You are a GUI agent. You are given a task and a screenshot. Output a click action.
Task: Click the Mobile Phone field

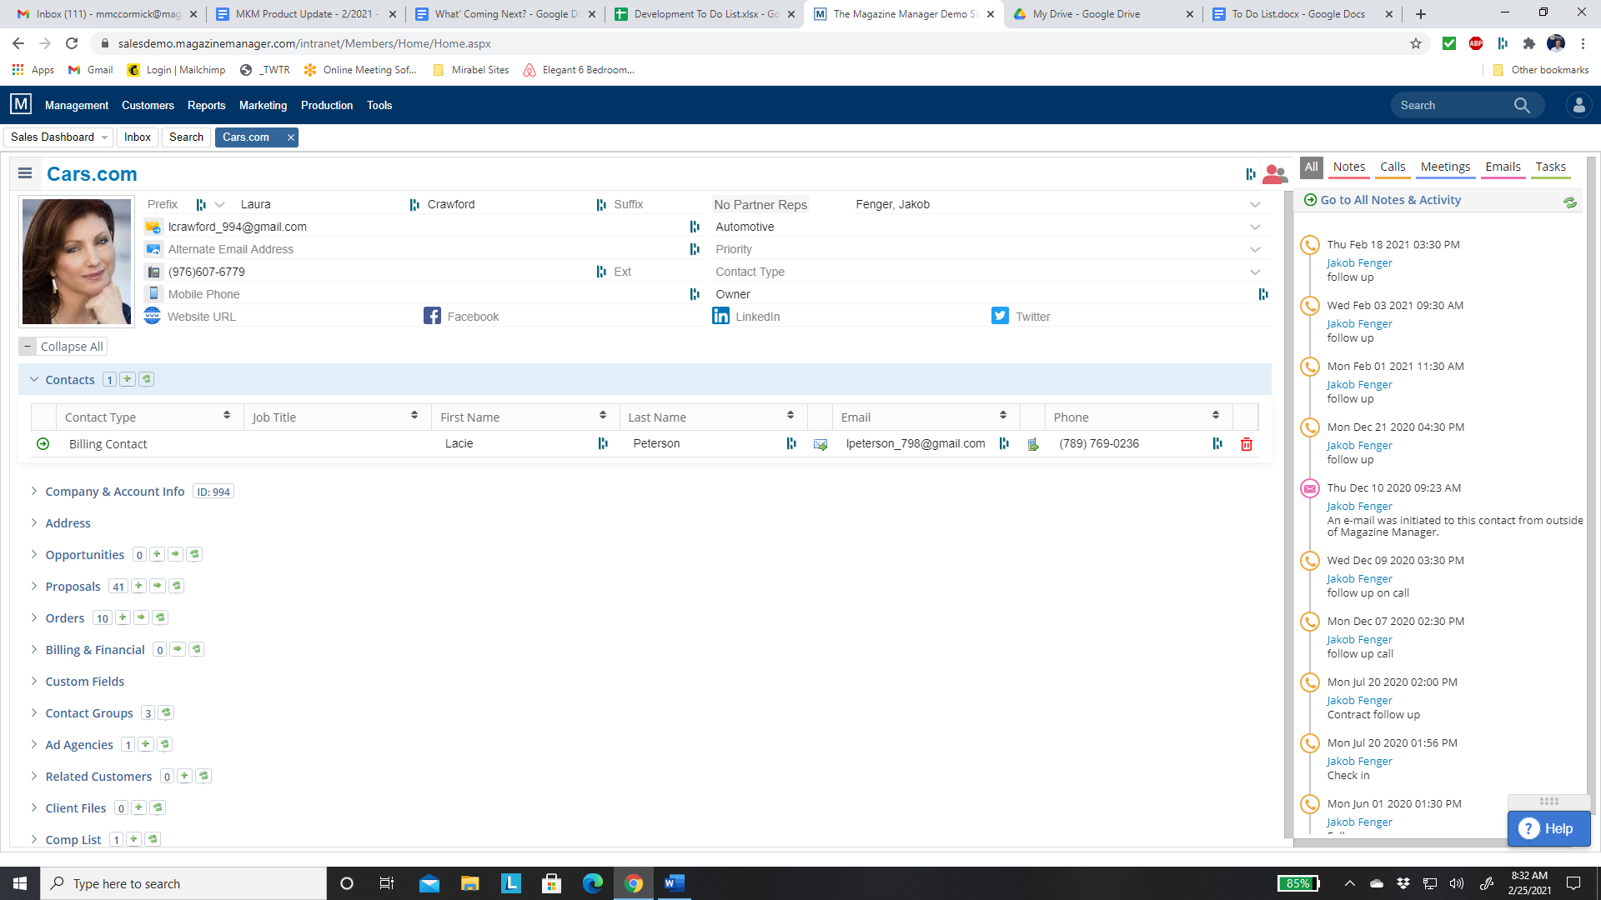pyautogui.click(x=425, y=294)
